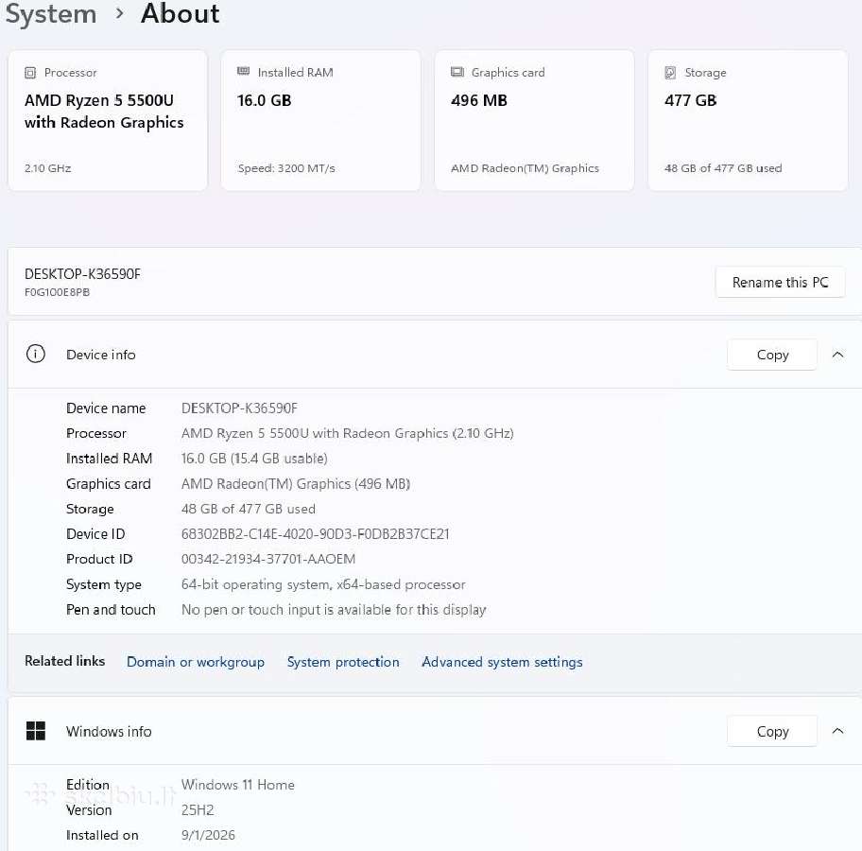Go back to System in the breadcrumb

[x=51, y=14]
